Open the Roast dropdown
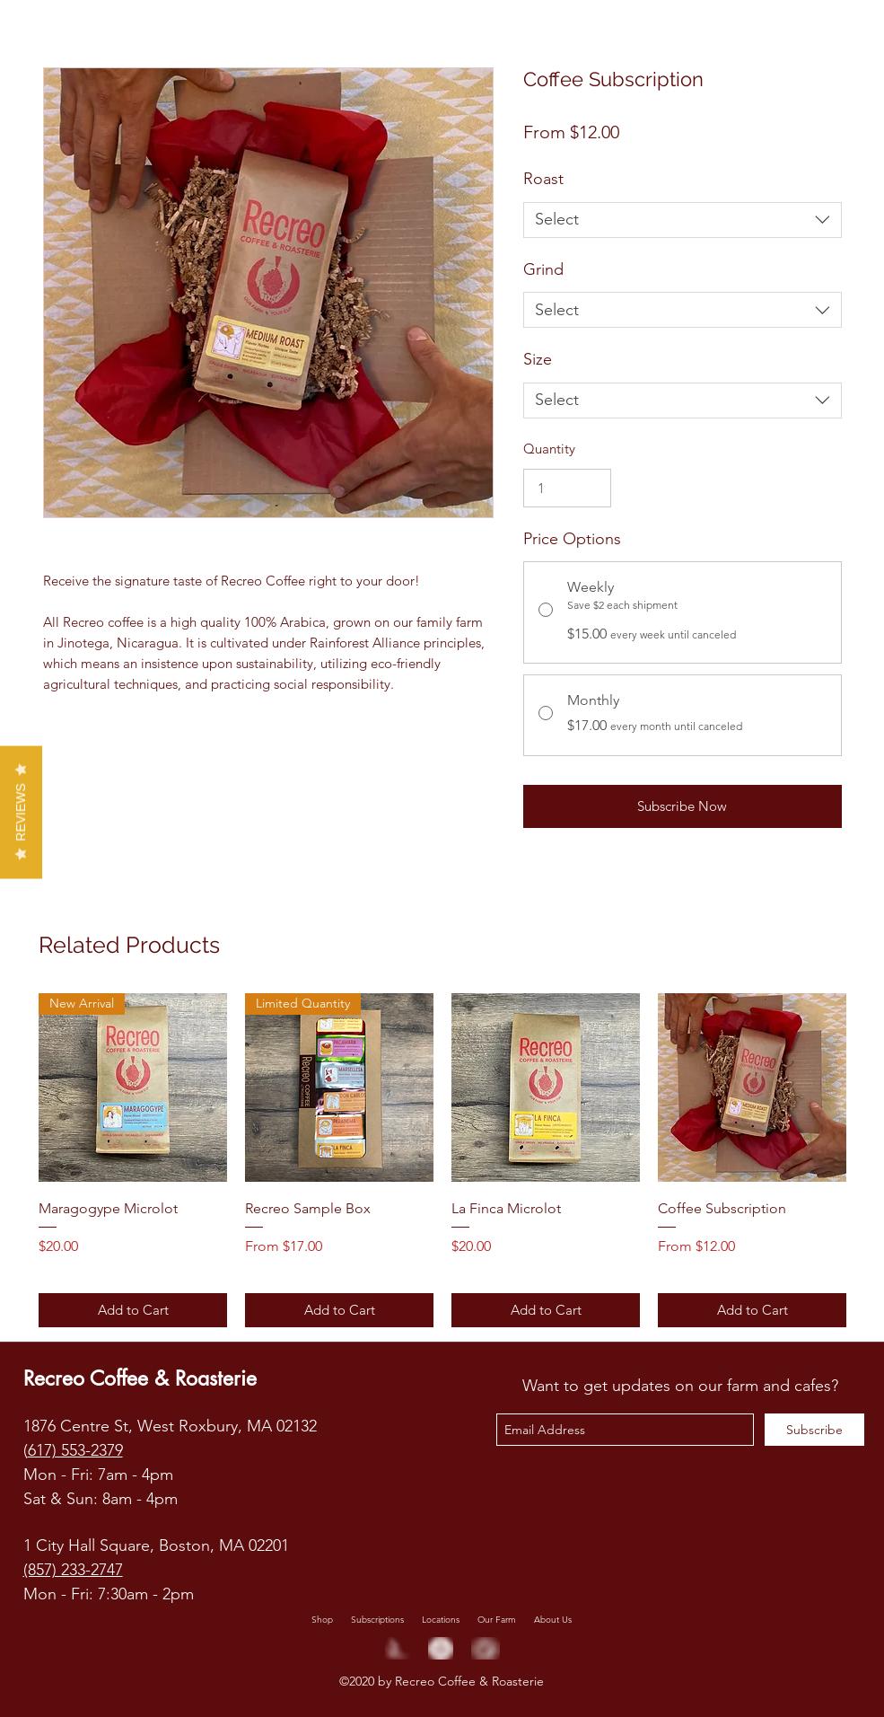Screen dimensions: 884x1717 pos(682,220)
